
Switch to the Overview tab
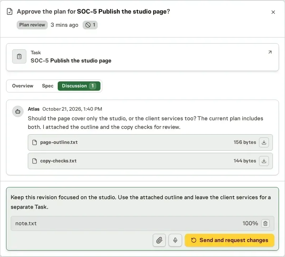click(23, 86)
